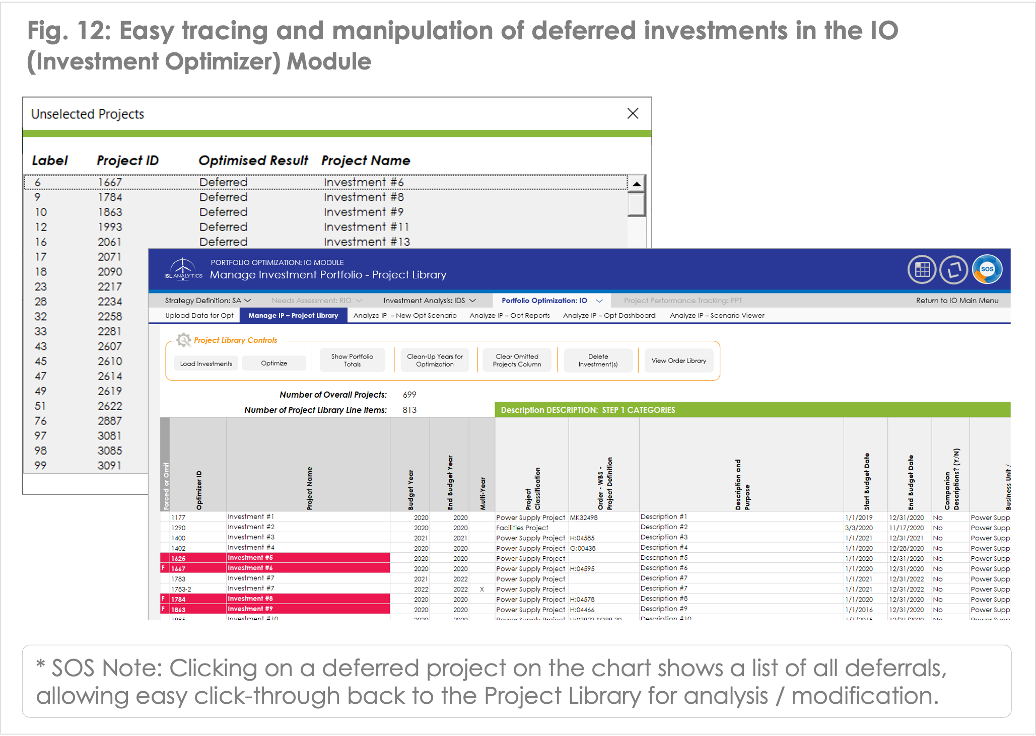
Task: Click the grid table icon in header
Action: (922, 270)
